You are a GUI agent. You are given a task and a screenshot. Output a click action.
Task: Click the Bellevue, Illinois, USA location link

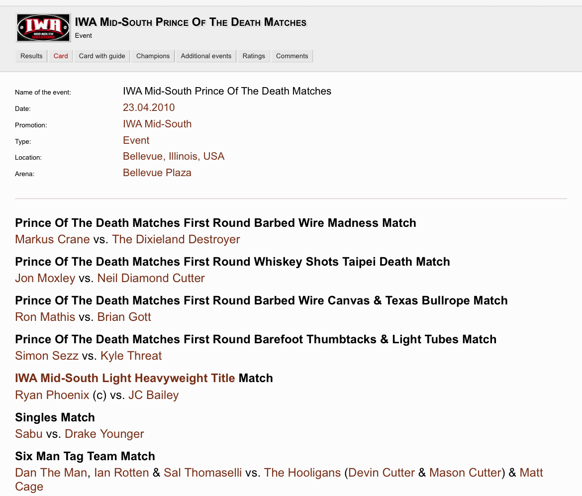pyautogui.click(x=174, y=156)
